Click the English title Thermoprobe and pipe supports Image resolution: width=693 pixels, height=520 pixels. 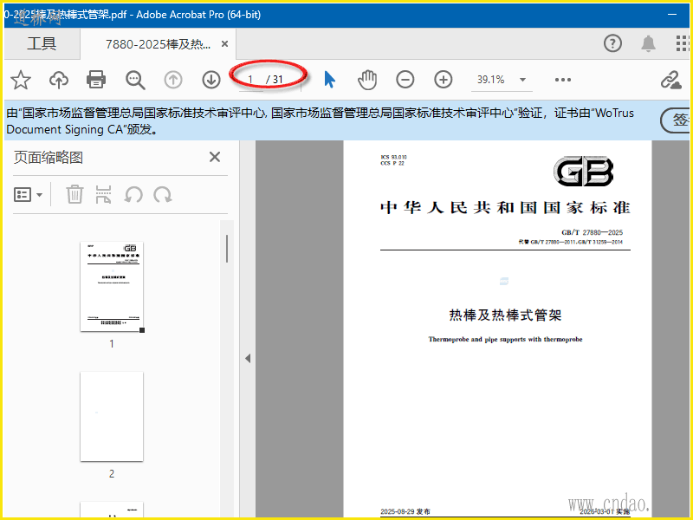pyautogui.click(x=505, y=339)
